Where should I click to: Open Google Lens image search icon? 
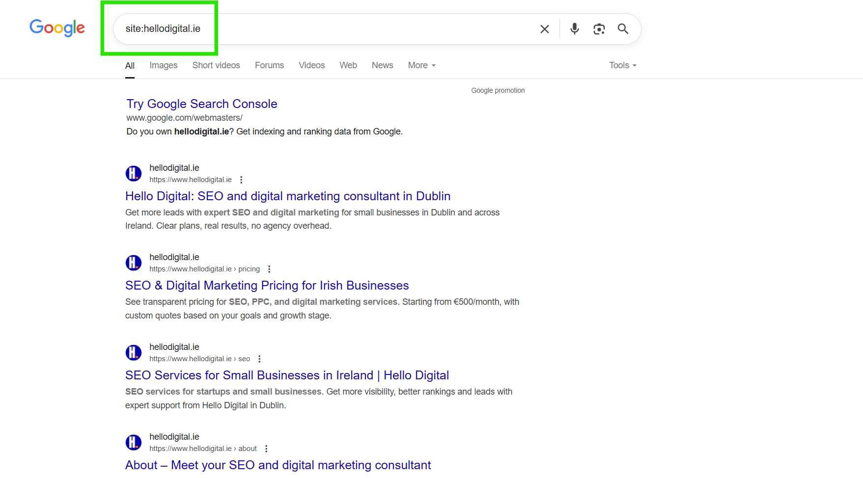point(599,29)
